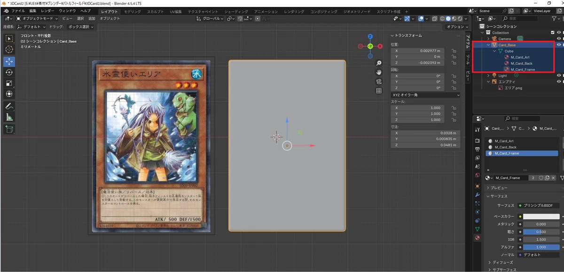
Task: Open the ファイル menu
Action: [18, 11]
